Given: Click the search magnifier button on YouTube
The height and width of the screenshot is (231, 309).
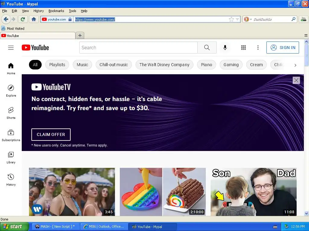Looking at the screenshot, I should click(x=207, y=48).
